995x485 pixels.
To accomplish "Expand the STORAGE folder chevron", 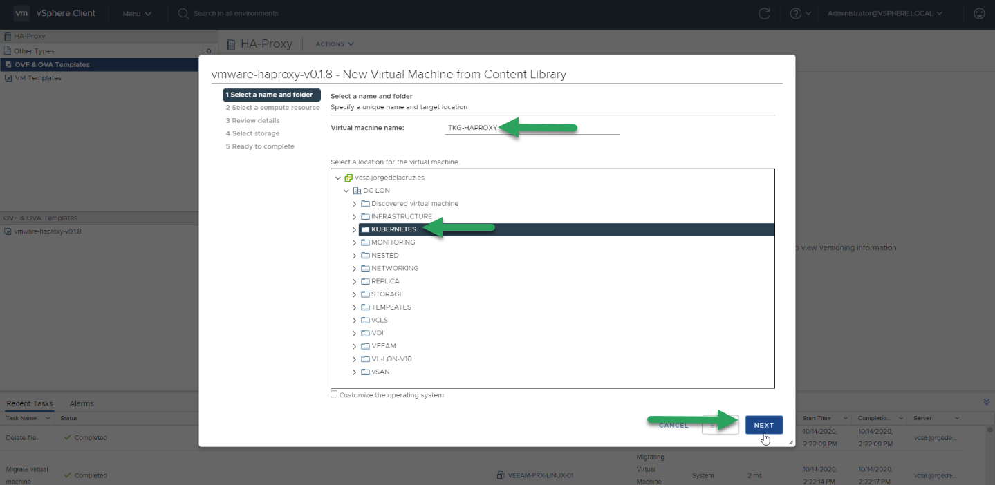I will click(x=355, y=294).
